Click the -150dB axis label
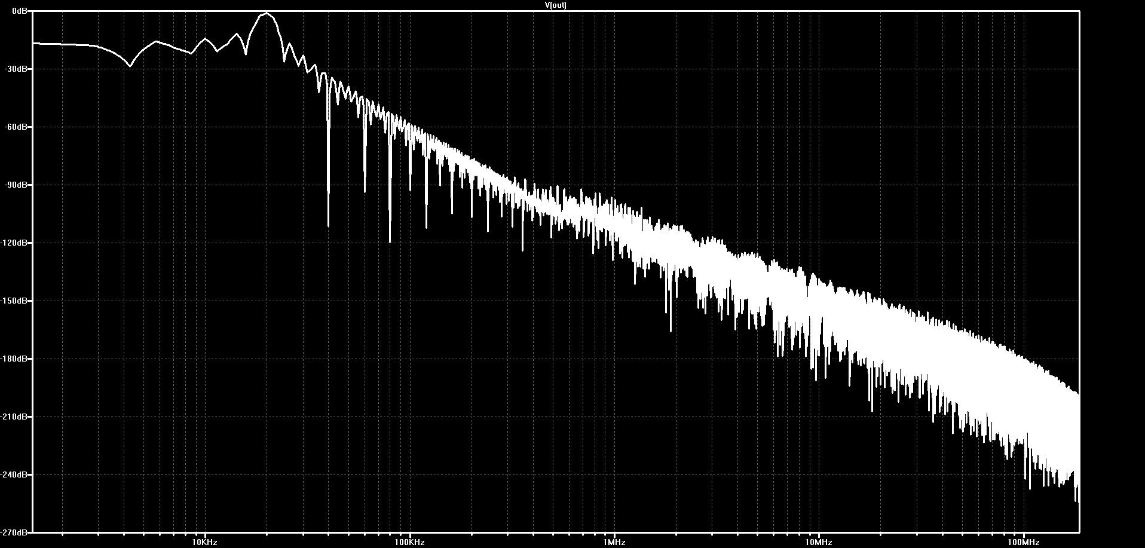 point(16,301)
